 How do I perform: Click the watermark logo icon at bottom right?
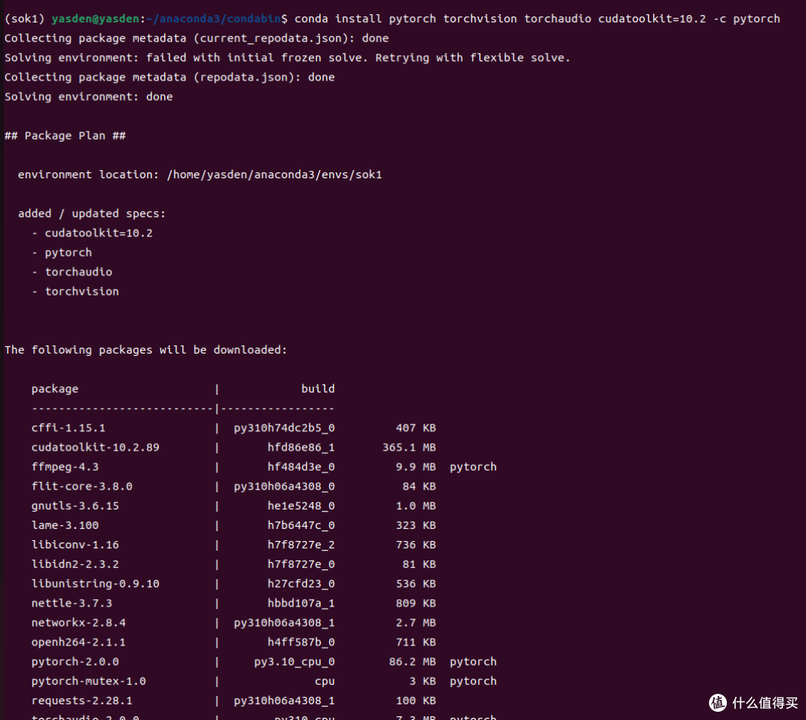717,703
